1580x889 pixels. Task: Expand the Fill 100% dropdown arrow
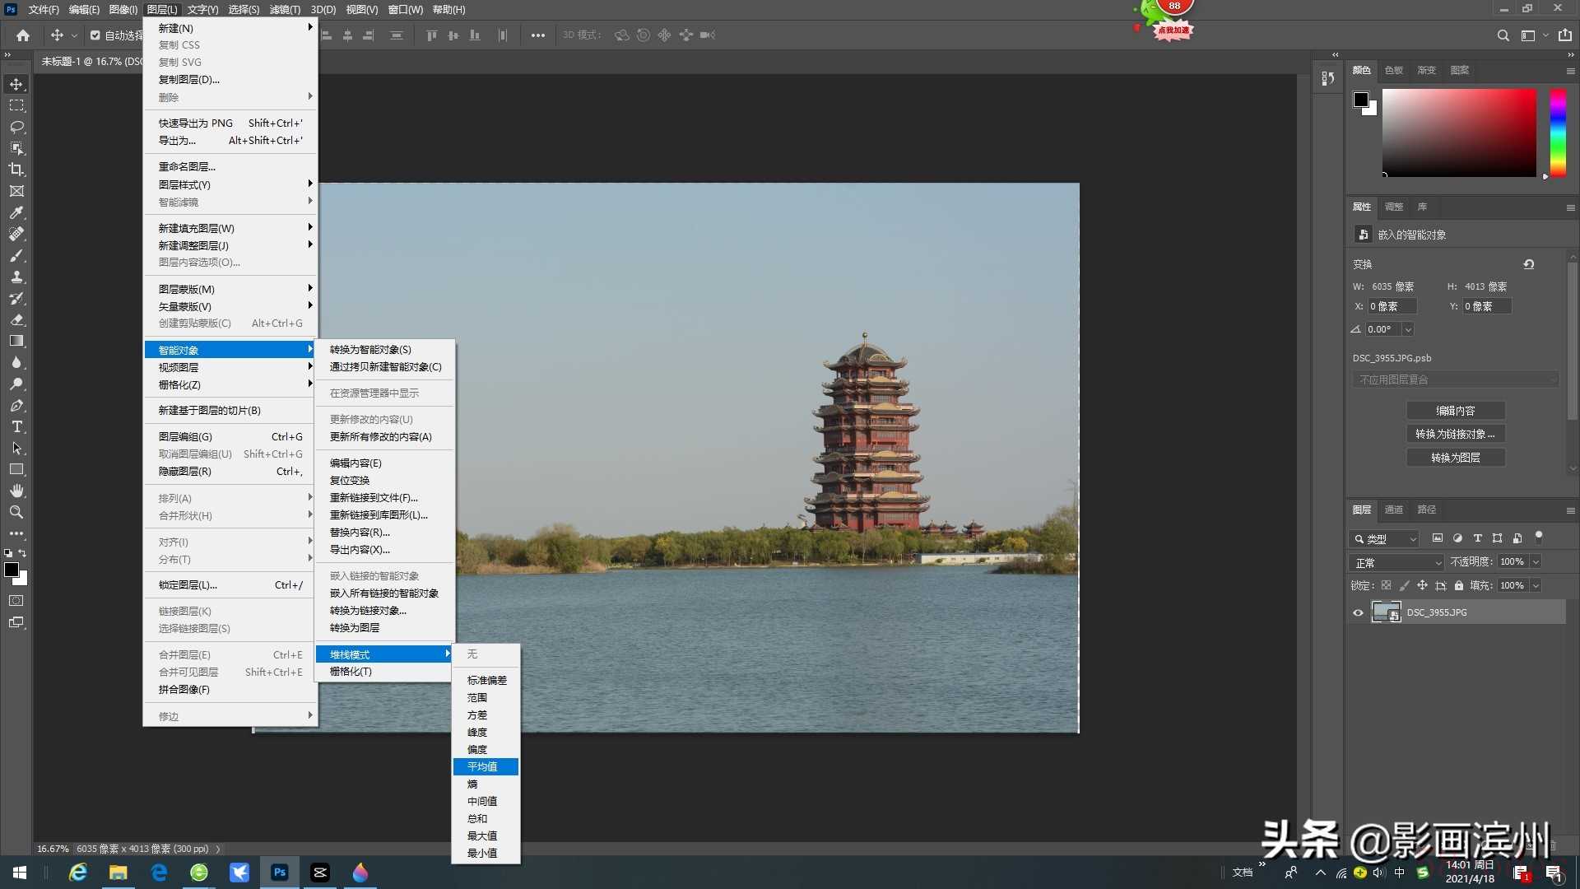click(1536, 586)
